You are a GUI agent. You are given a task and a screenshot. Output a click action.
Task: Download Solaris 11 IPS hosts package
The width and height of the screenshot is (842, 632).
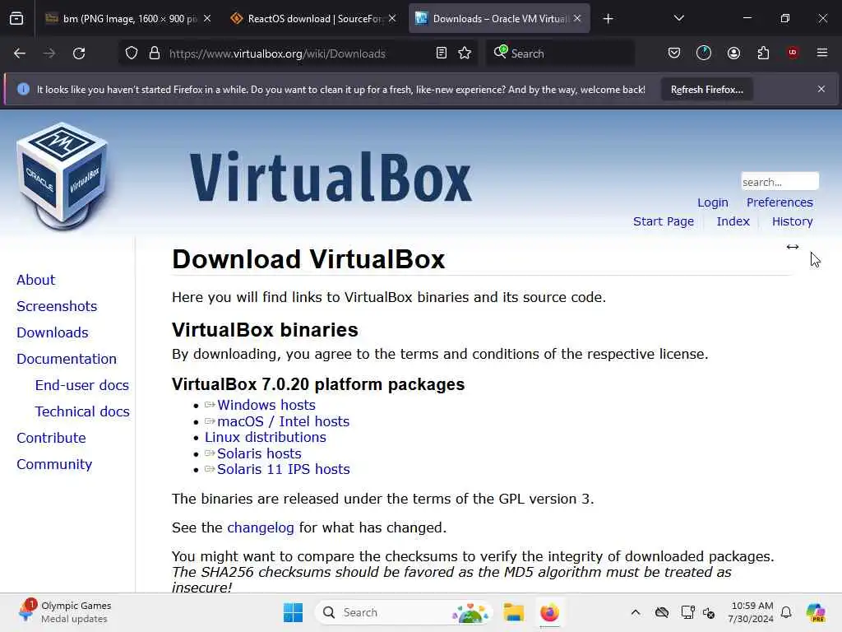[x=283, y=469]
